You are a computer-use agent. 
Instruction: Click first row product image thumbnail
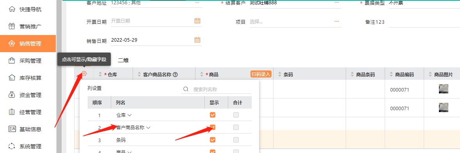[x=443, y=89]
